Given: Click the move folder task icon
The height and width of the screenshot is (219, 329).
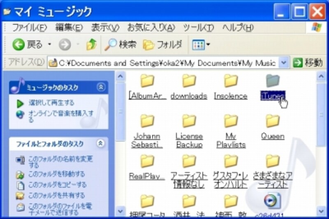Looking at the screenshot, I should [20, 175].
